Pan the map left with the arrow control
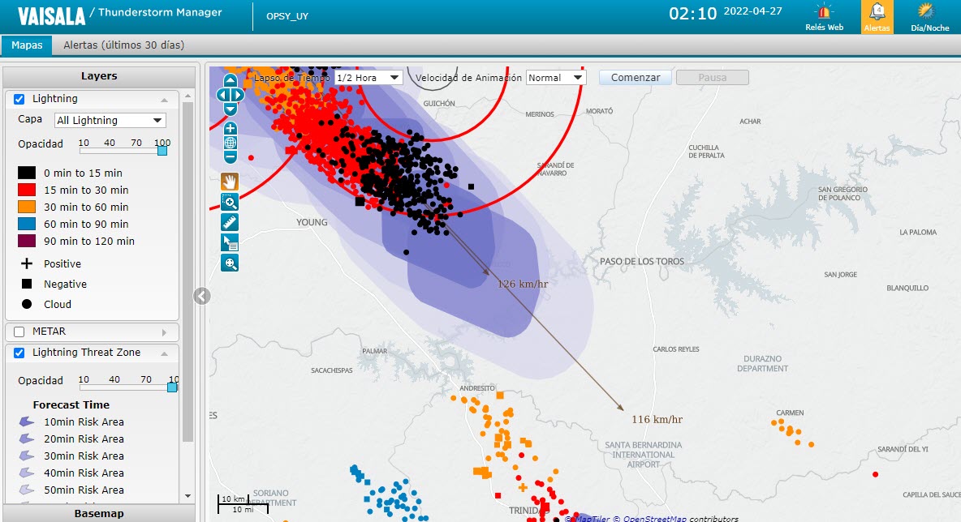 tap(222, 95)
